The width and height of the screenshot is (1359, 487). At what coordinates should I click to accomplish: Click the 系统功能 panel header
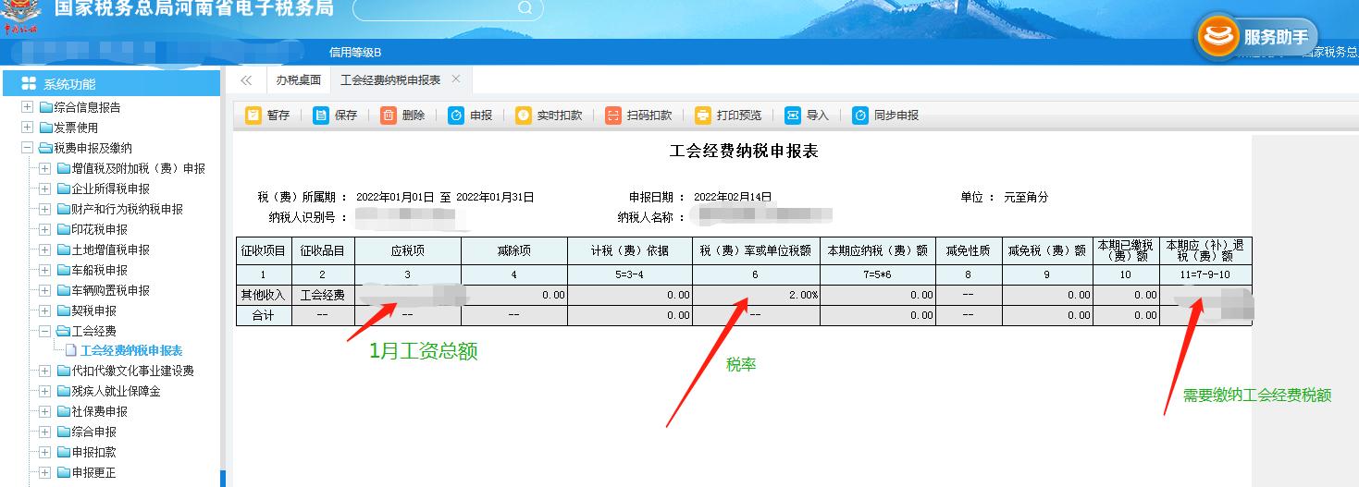(x=111, y=84)
